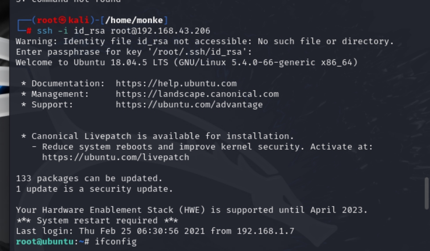
Task: Open the ubuntu.com/livepatch URL
Action: coord(115,157)
